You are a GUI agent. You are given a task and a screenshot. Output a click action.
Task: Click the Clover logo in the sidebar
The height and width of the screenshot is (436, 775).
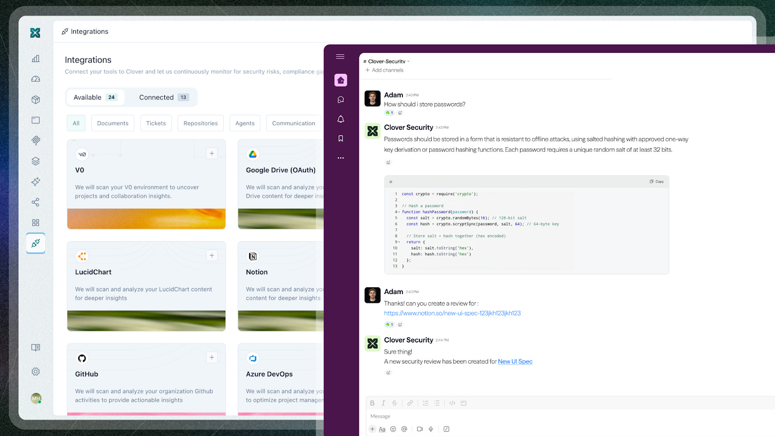[x=35, y=32]
